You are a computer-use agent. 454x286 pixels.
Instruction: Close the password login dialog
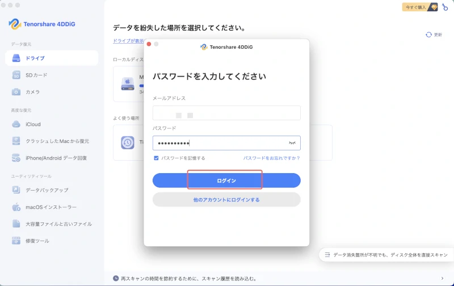[149, 44]
